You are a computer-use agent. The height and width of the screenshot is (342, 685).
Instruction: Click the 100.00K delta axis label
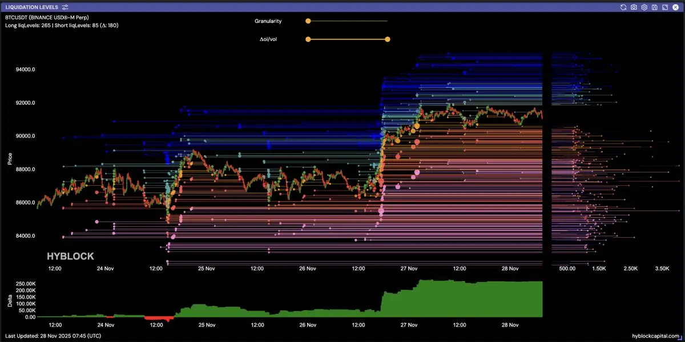pos(25,303)
